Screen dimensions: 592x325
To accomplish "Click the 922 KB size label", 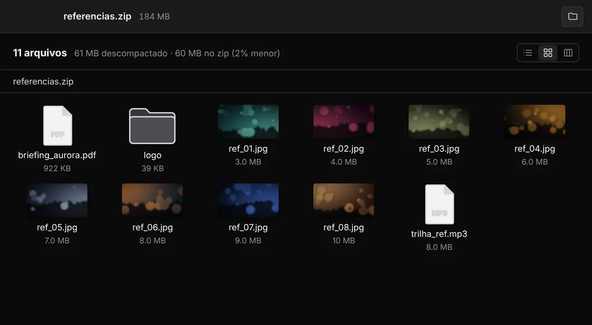I will click(57, 168).
